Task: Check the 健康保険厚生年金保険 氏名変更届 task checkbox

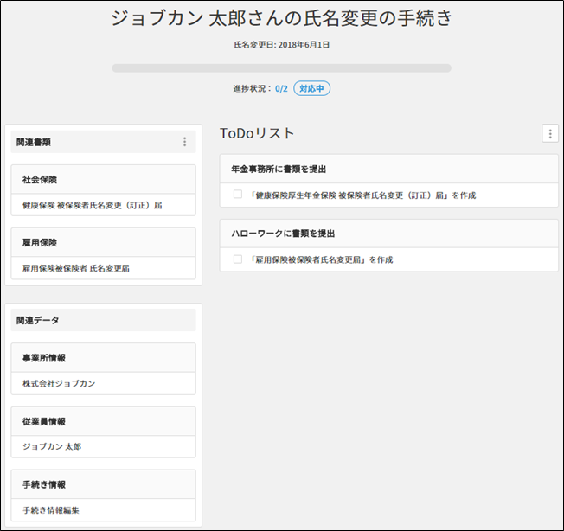Action: pos(238,195)
